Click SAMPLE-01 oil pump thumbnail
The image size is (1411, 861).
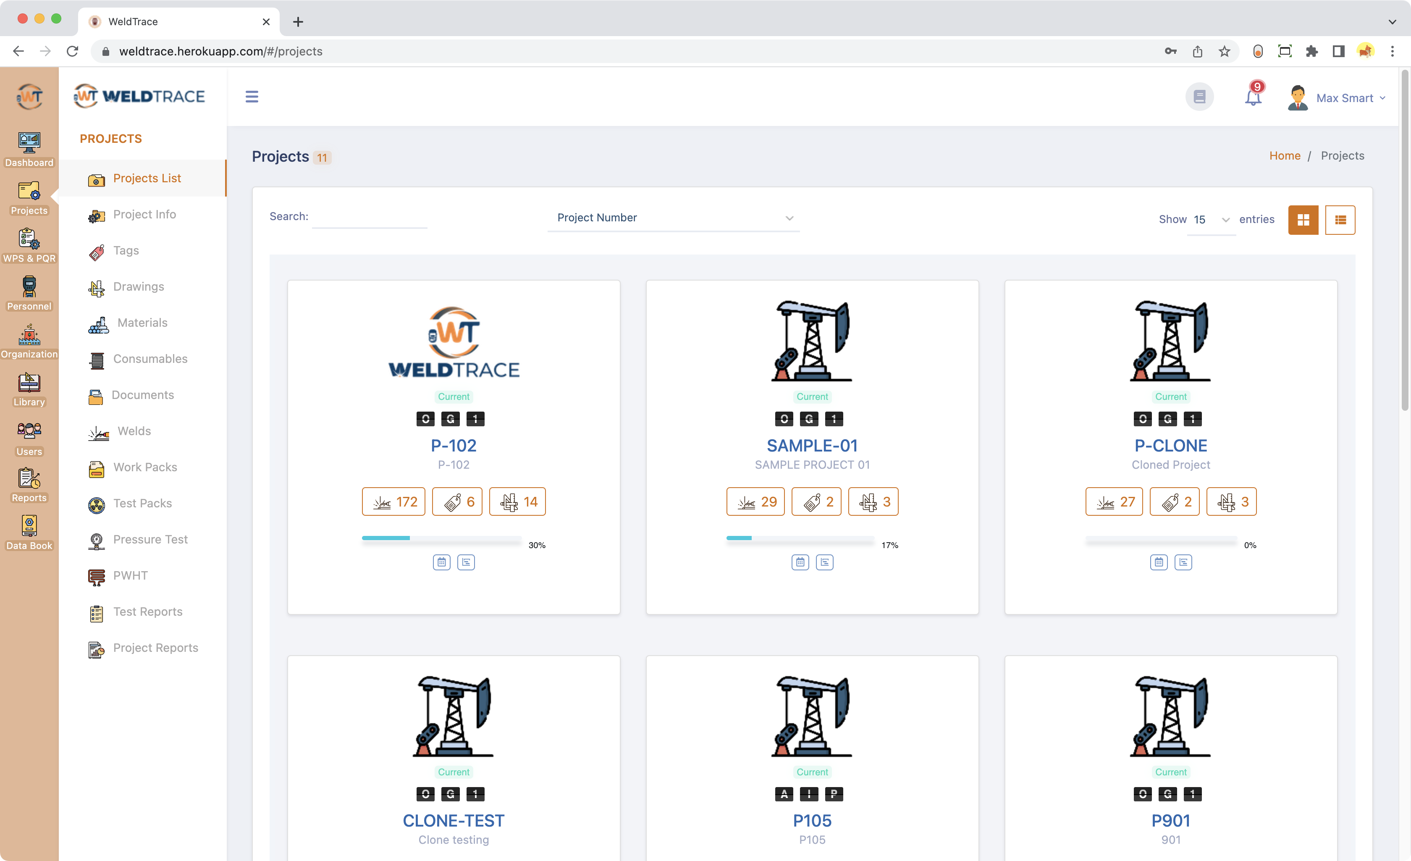[812, 341]
